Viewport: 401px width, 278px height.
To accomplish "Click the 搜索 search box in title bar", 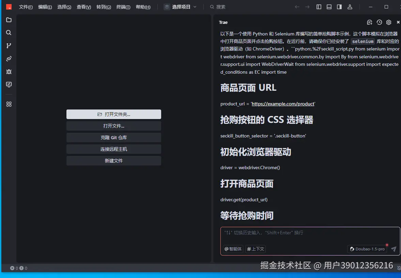I will (218, 7).
